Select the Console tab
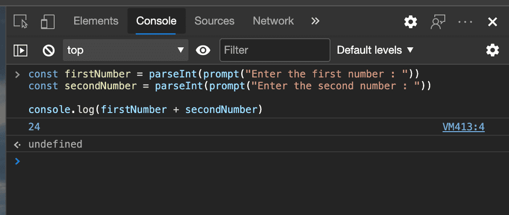Screen dimensions: 509x215 coord(156,21)
